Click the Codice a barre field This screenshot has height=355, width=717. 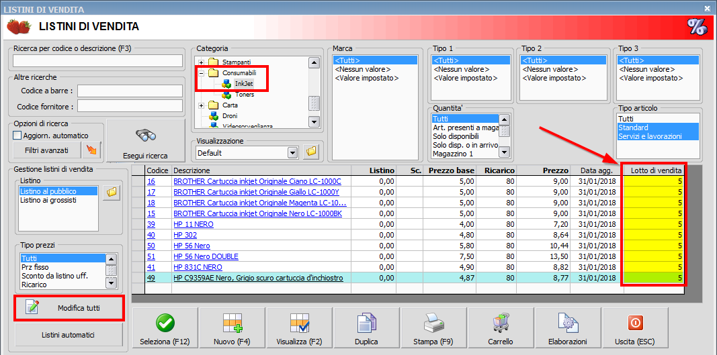pos(130,91)
